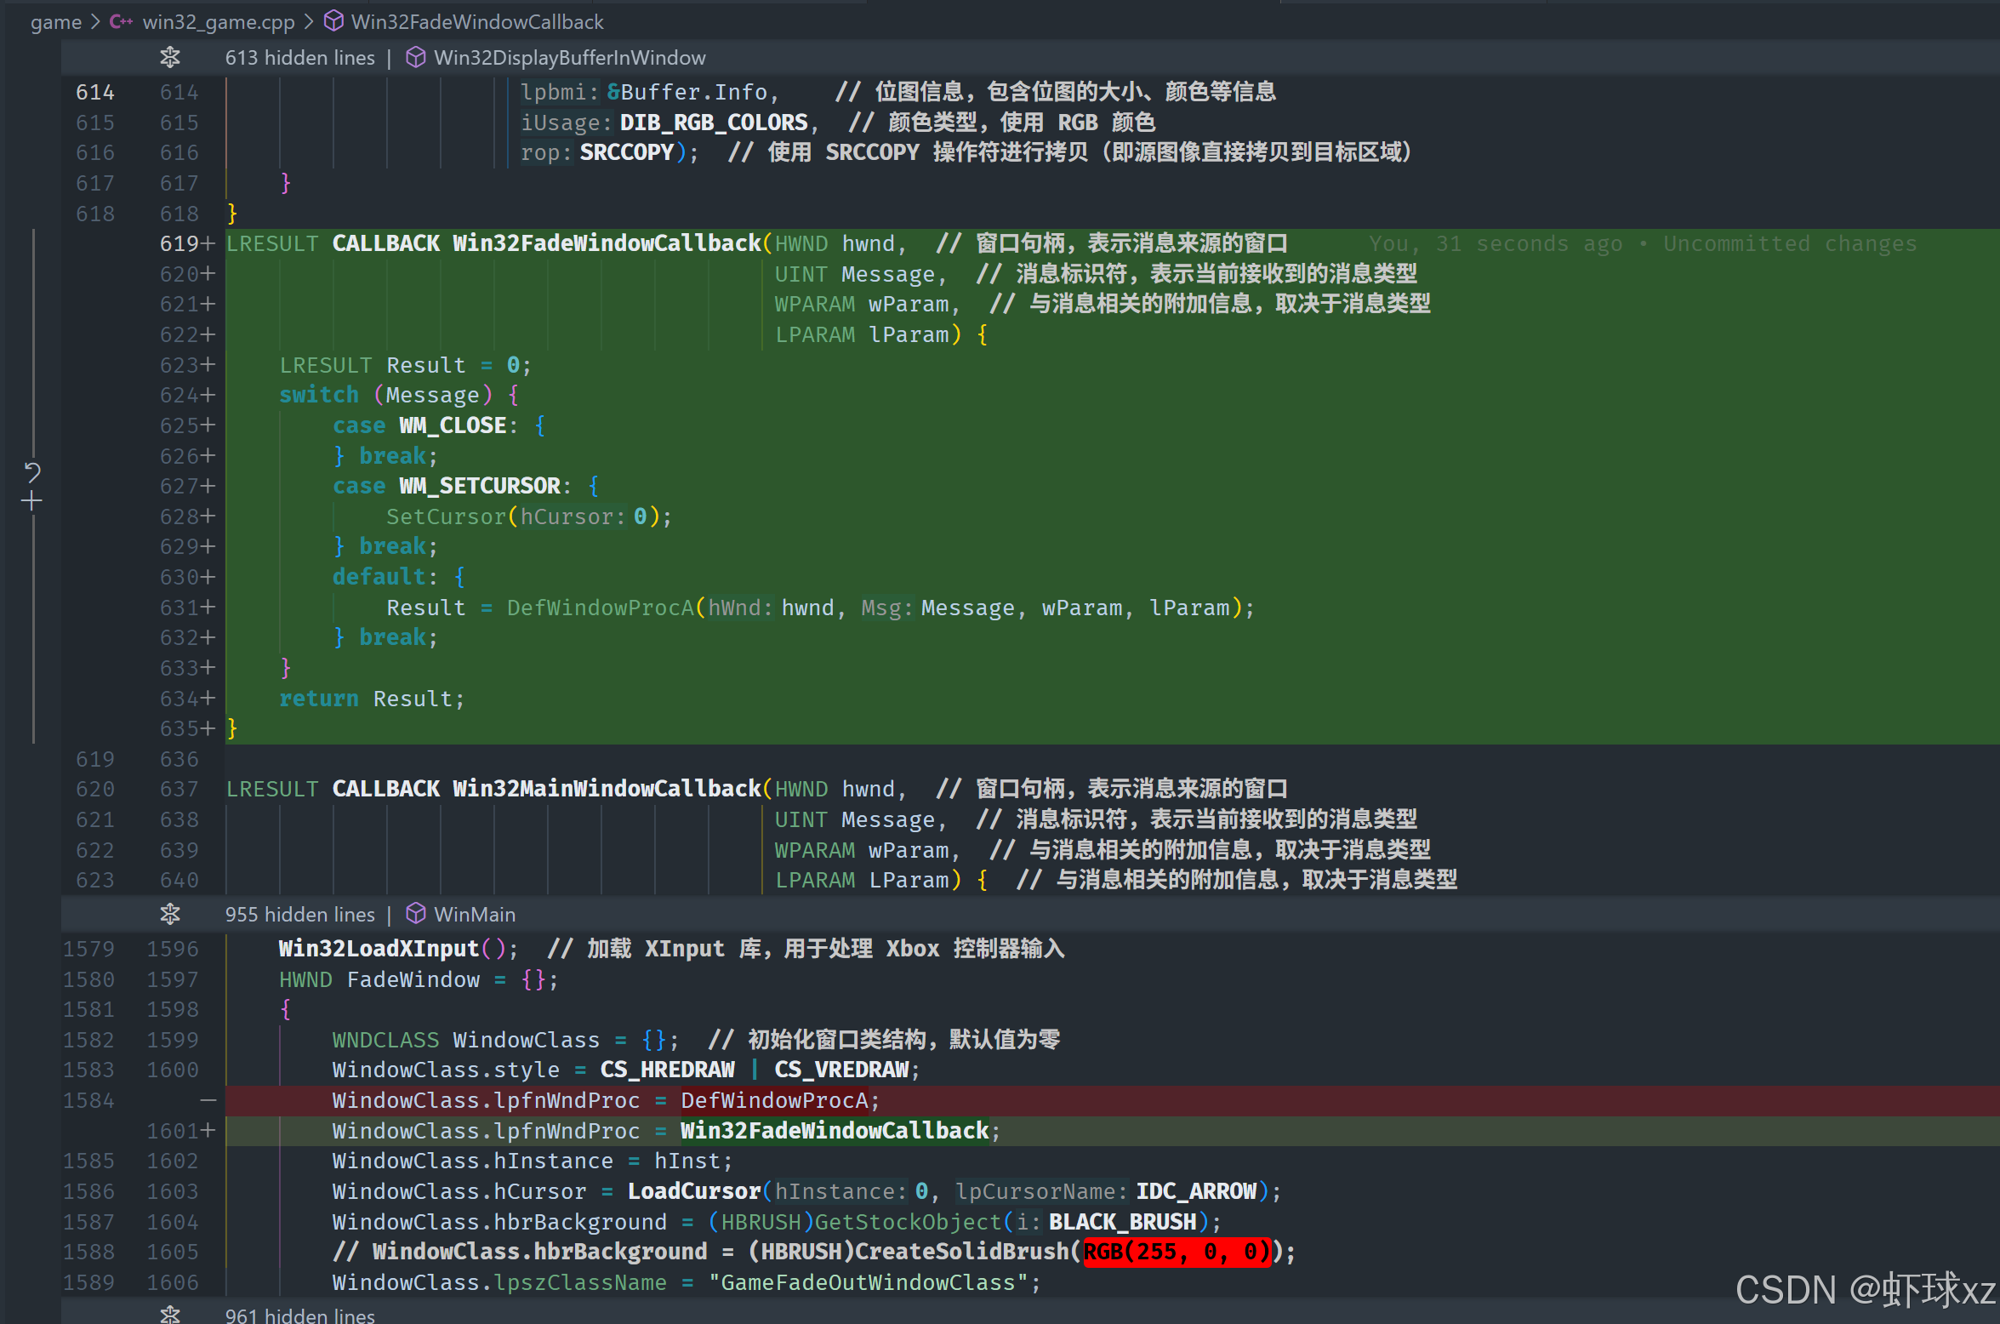Click the C++ file icon in breadcrumb
The height and width of the screenshot is (1324, 2000).
click(121, 22)
